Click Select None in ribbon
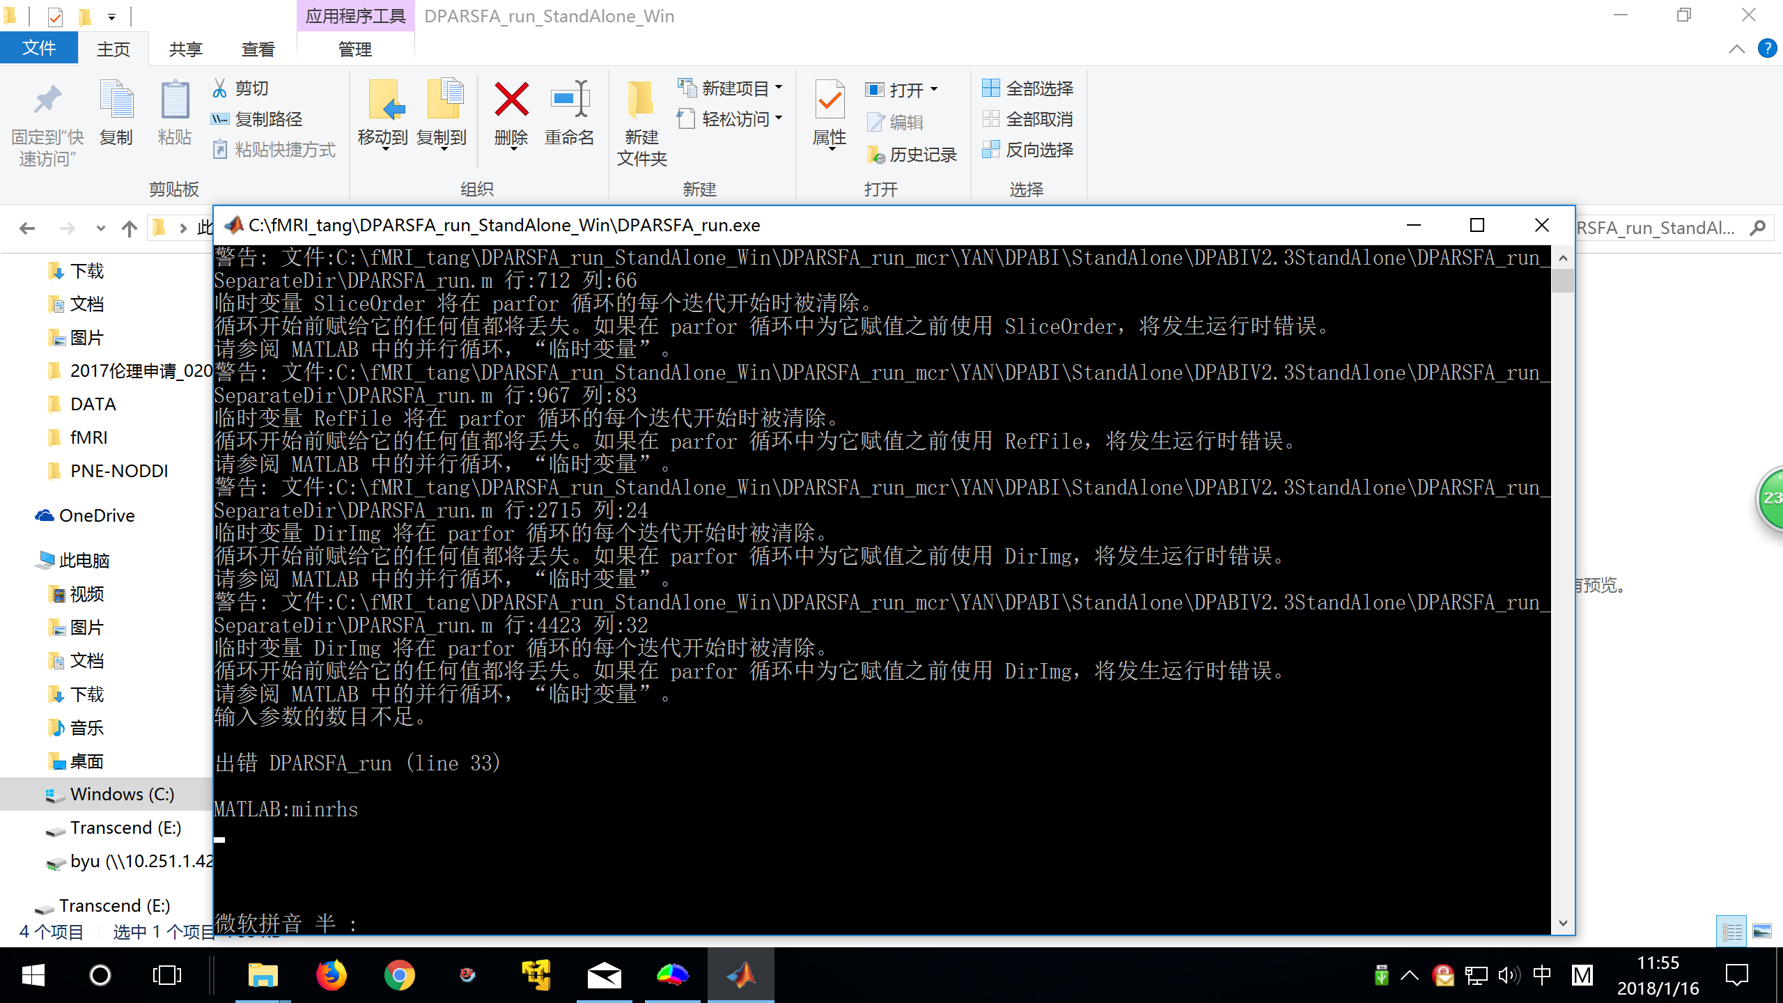 point(1028,119)
